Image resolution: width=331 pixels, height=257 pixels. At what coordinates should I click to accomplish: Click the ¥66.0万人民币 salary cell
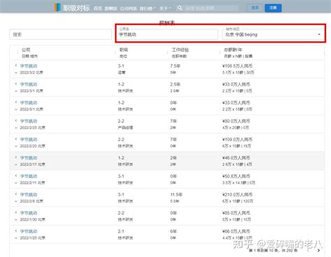coord(236,231)
